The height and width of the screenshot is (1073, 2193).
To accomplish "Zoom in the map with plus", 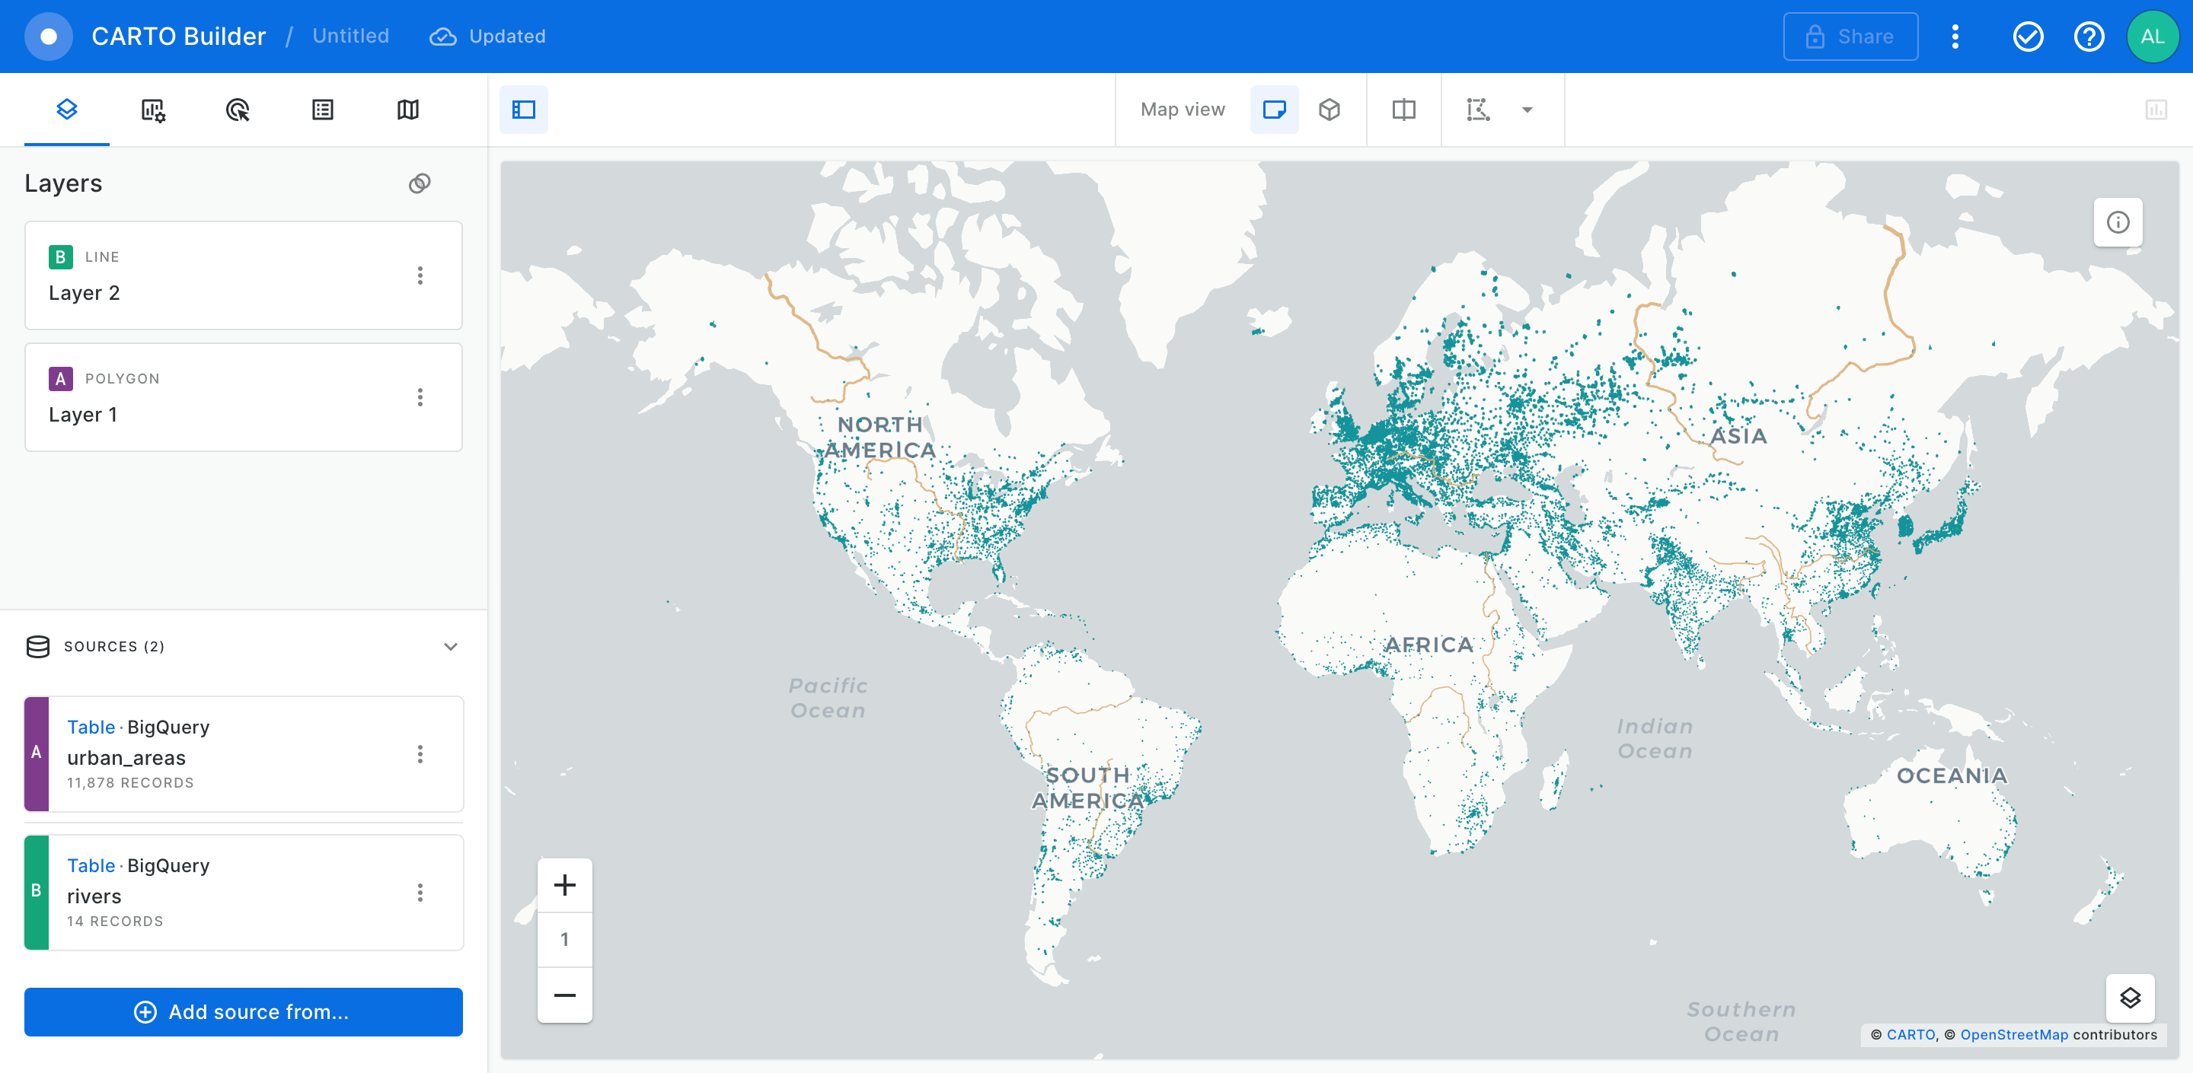I will pyautogui.click(x=564, y=885).
